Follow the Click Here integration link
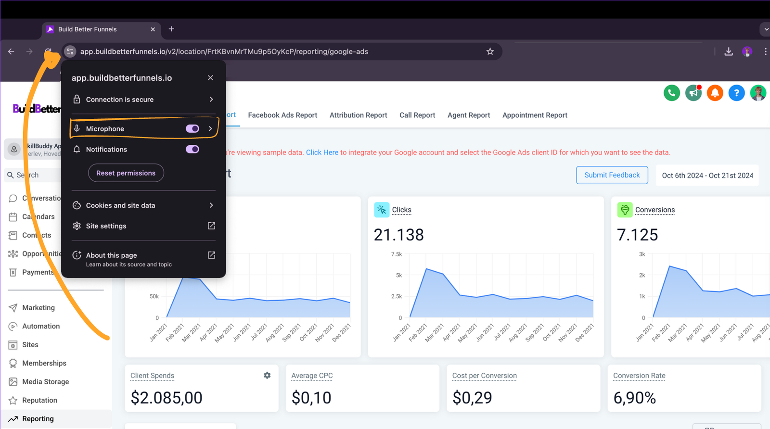This screenshot has width=770, height=429. click(x=322, y=152)
